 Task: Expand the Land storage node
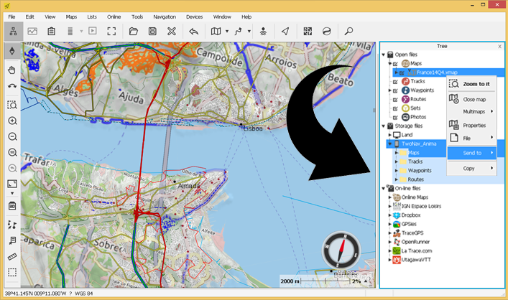click(x=390, y=135)
